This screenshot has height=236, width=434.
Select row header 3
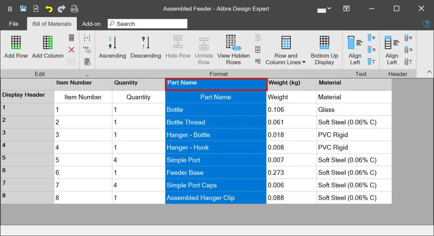pyautogui.click(x=27, y=135)
